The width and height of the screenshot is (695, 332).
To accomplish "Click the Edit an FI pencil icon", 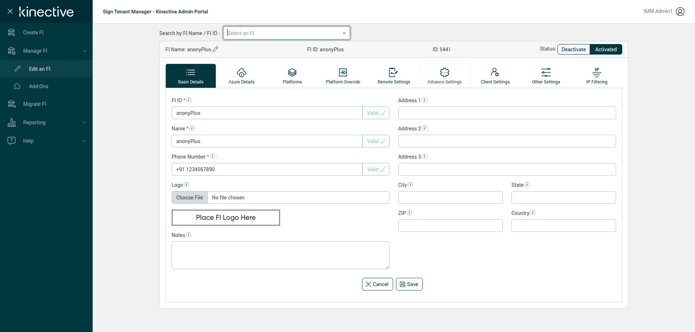I will (x=17, y=69).
